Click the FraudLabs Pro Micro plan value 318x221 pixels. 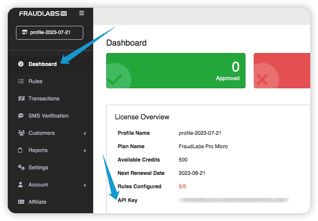pyautogui.click(x=203, y=146)
